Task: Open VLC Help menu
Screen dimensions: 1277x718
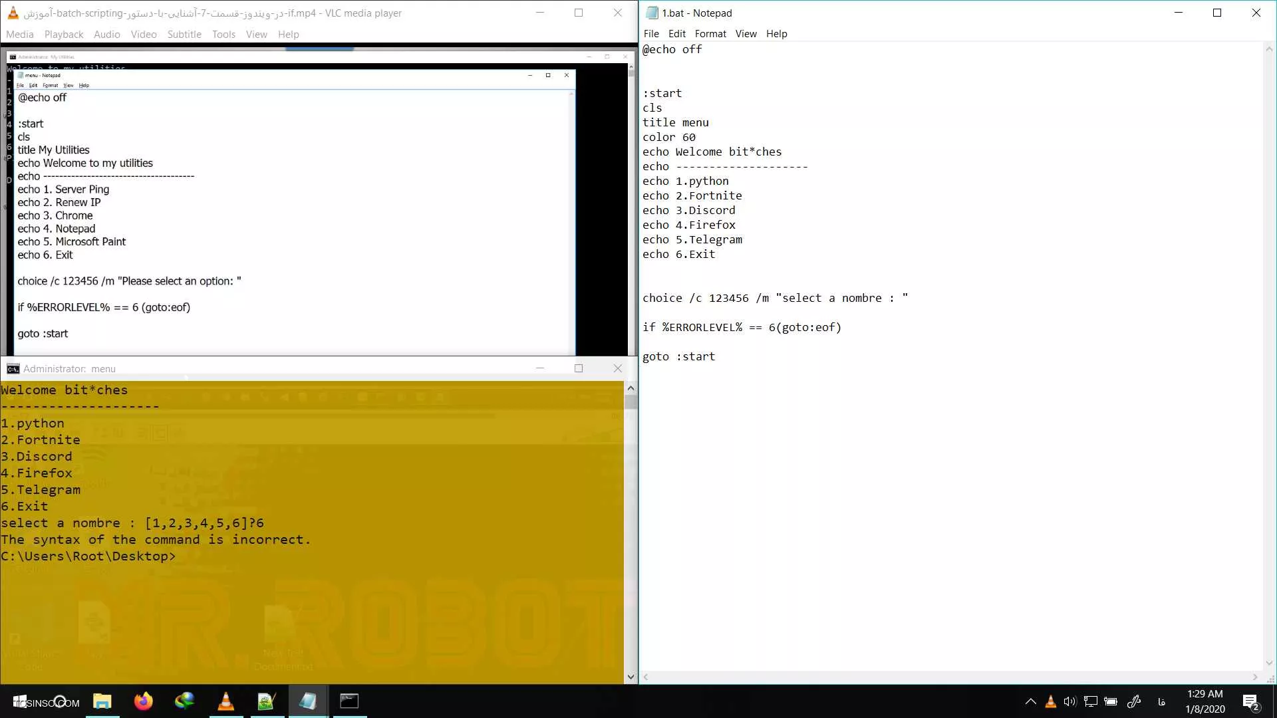Action: point(289,34)
